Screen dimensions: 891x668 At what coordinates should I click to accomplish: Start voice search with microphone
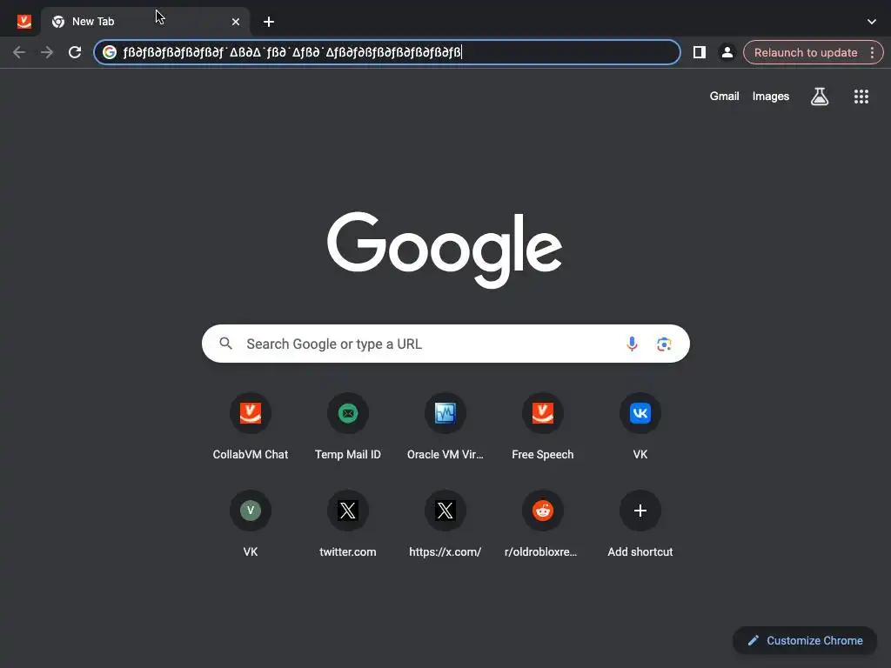(x=632, y=344)
